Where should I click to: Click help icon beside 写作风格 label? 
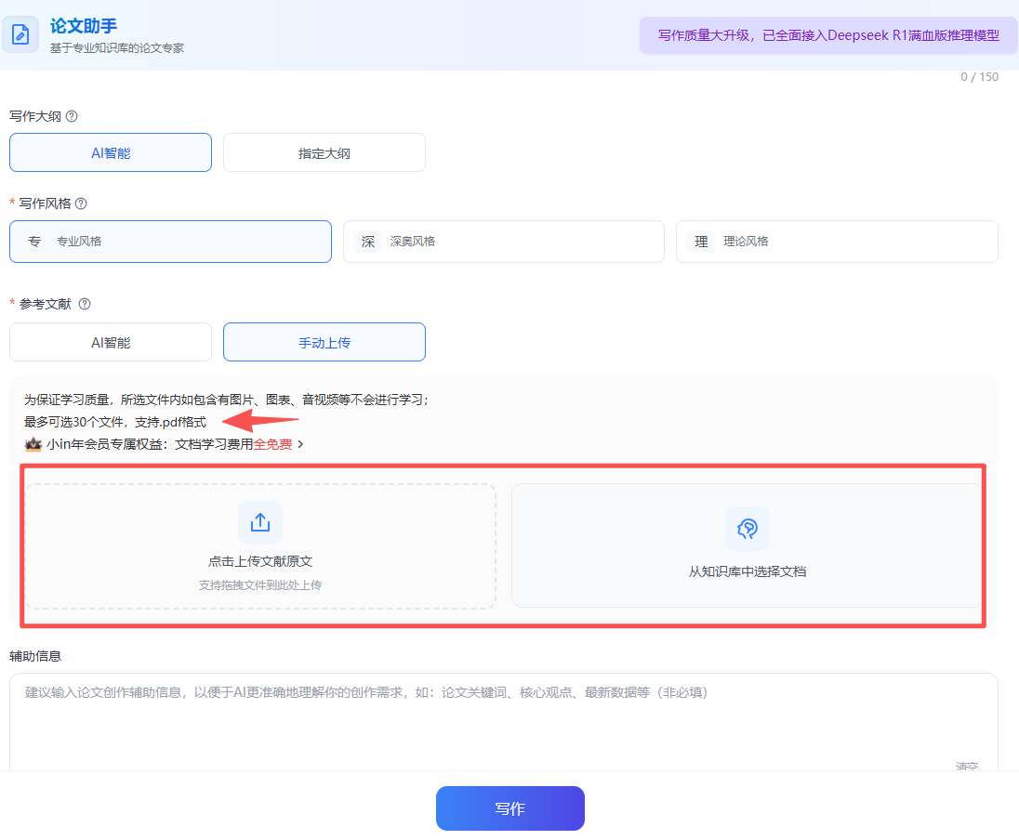click(x=81, y=203)
